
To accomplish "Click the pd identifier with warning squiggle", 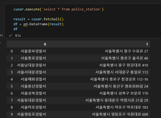I will click(25, 24).
